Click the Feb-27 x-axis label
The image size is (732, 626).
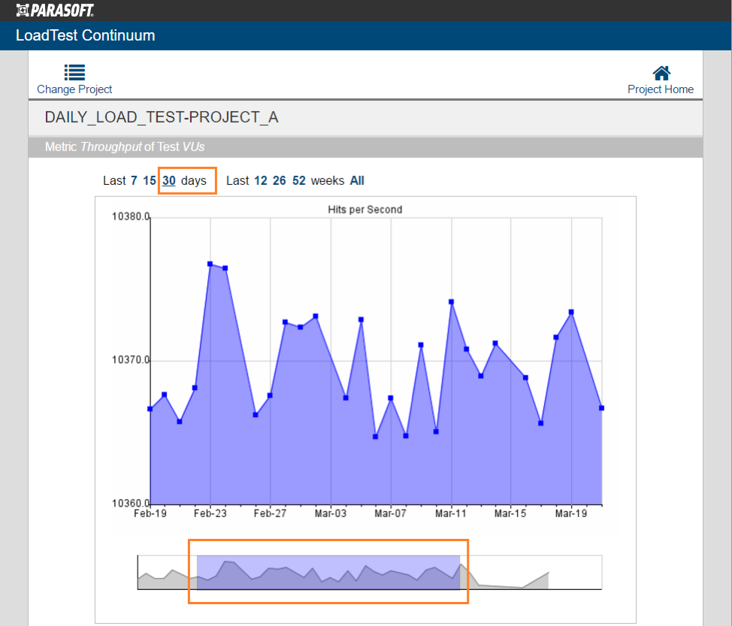(x=271, y=513)
